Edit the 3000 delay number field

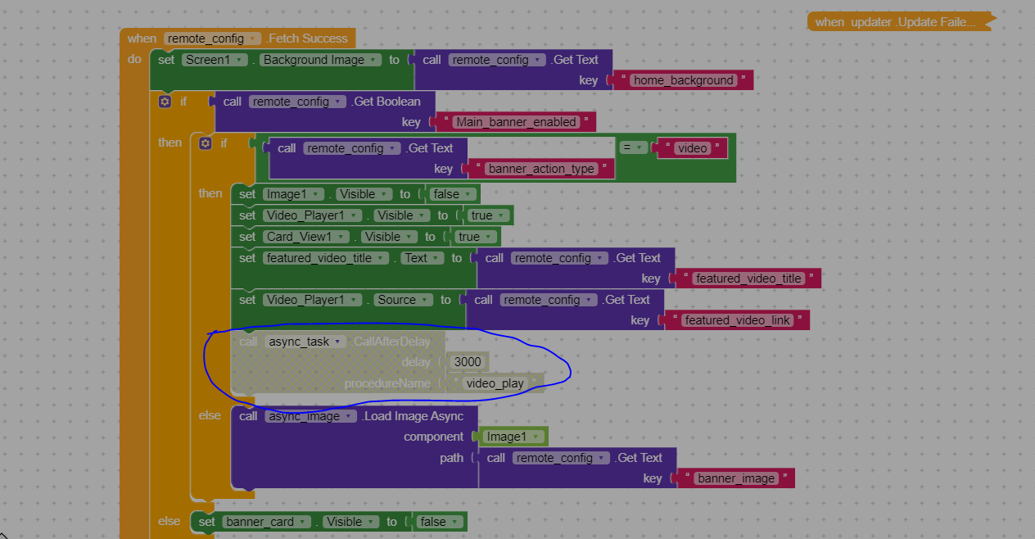click(468, 362)
